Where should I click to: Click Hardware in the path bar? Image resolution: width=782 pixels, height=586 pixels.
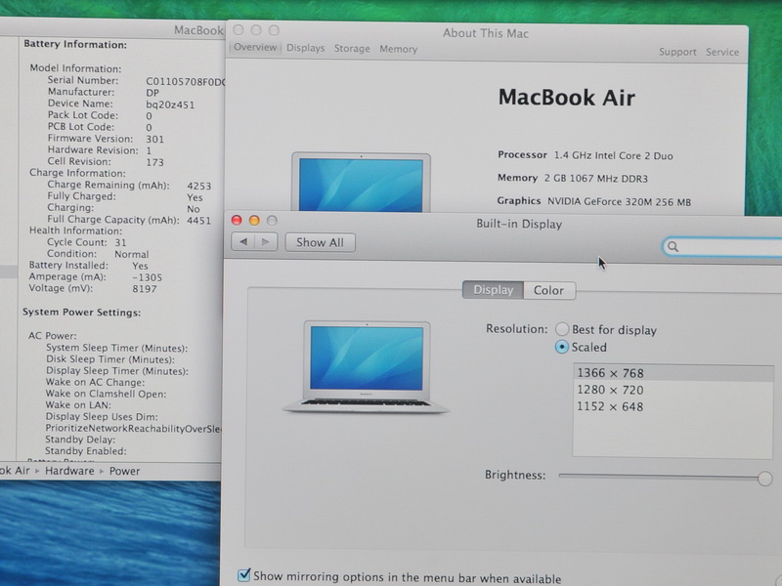click(x=69, y=471)
